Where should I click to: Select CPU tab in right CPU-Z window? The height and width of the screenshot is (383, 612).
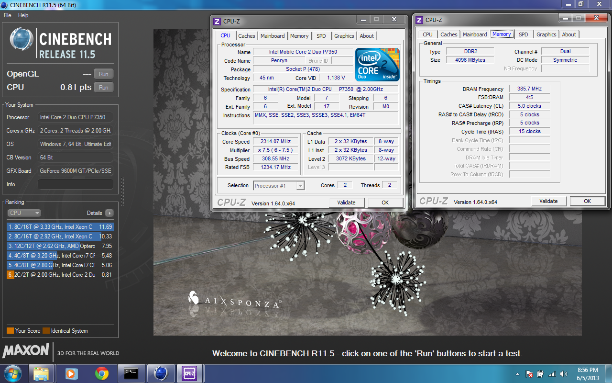(x=428, y=34)
